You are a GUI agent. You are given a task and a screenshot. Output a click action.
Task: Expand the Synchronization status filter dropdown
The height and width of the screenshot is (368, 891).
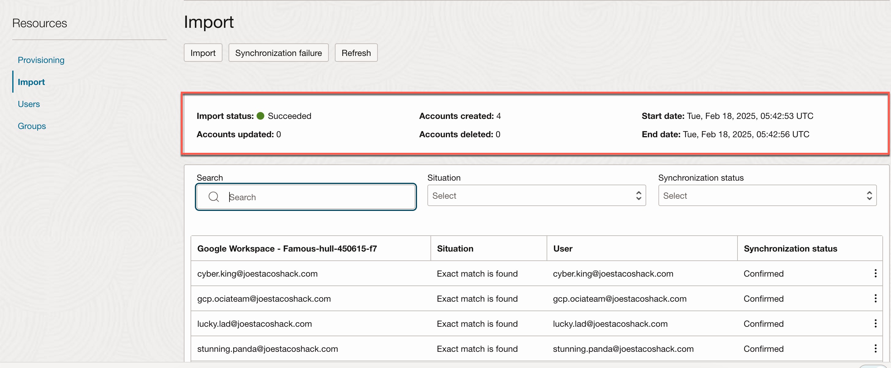[767, 196]
